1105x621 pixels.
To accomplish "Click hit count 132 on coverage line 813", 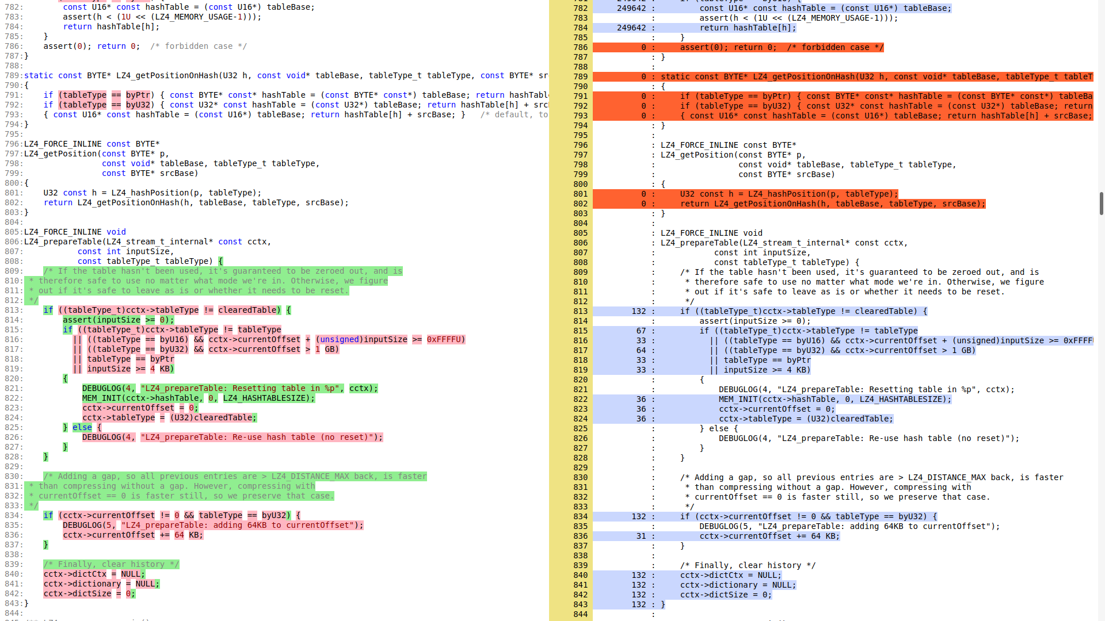I will click(639, 311).
